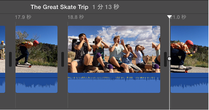This screenshot has width=209, height=110.
Task: Select the group shouting video clip thumbnail
Action: (x=110, y=49)
